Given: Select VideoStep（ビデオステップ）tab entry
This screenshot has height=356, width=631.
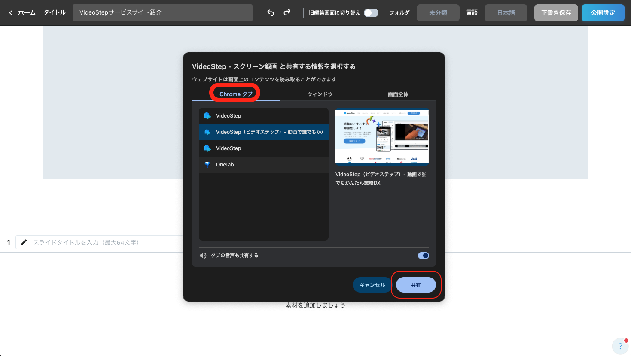Looking at the screenshot, I should click(x=264, y=132).
